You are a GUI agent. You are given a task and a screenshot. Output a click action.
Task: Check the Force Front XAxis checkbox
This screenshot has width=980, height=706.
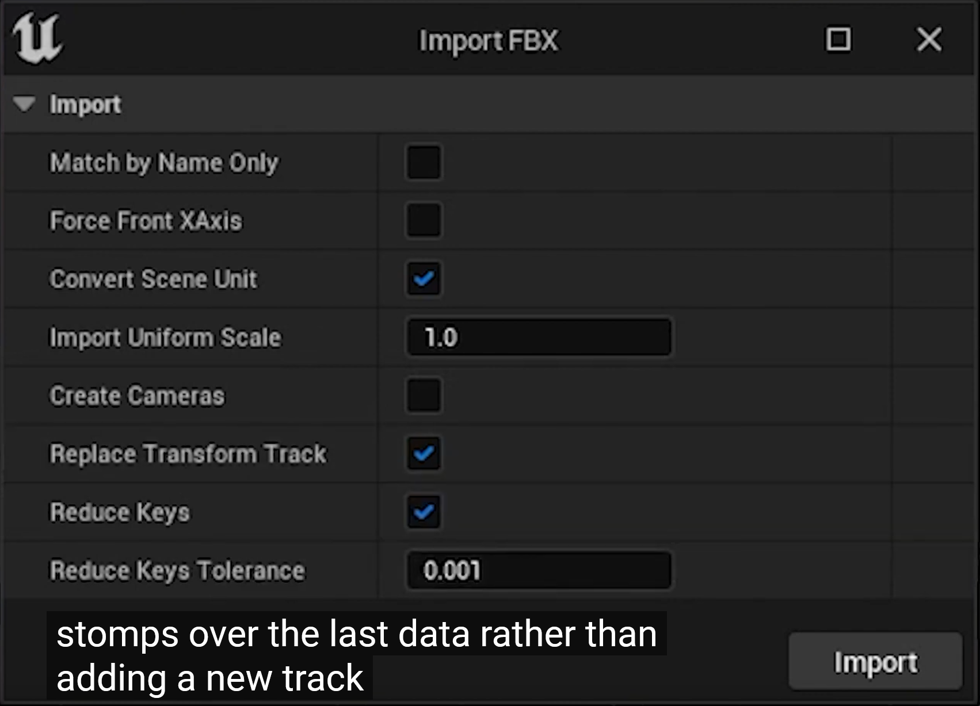[x=424, y=220]
